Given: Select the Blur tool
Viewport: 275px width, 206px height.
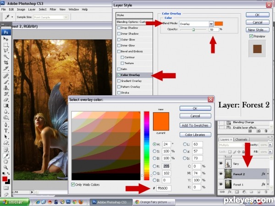Looking at the screenshot, I should (6, 111).
